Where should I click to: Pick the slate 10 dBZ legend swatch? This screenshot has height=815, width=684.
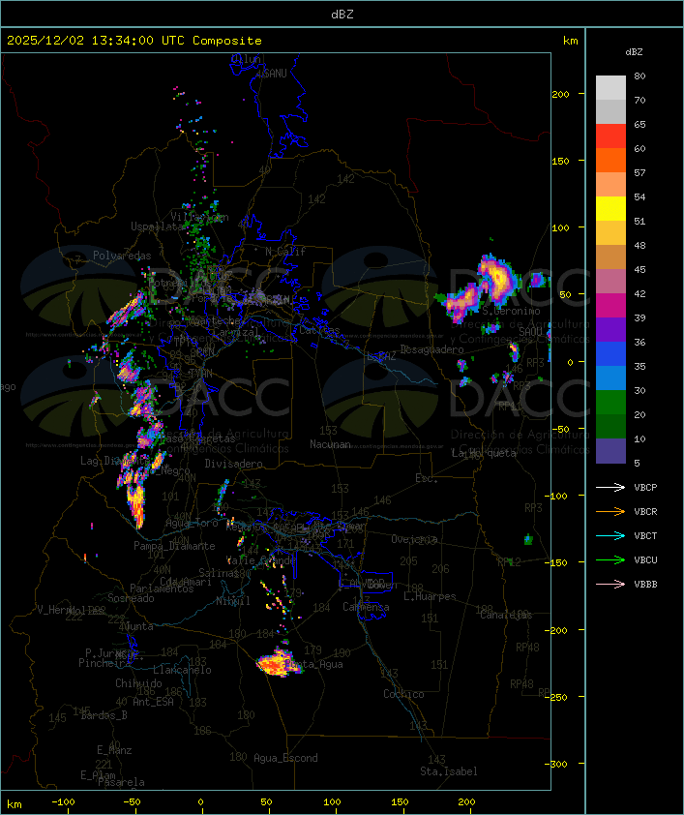pos(610,451)
